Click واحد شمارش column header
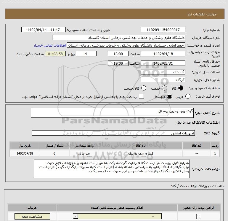The height and width of the screenshot is (221, 228). pos(84,146)
